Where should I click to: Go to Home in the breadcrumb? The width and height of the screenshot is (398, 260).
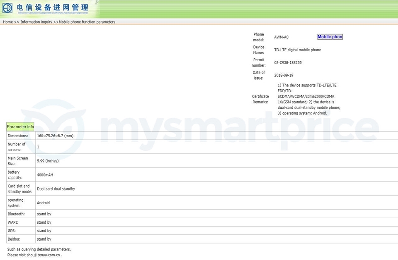coord(8,22)
